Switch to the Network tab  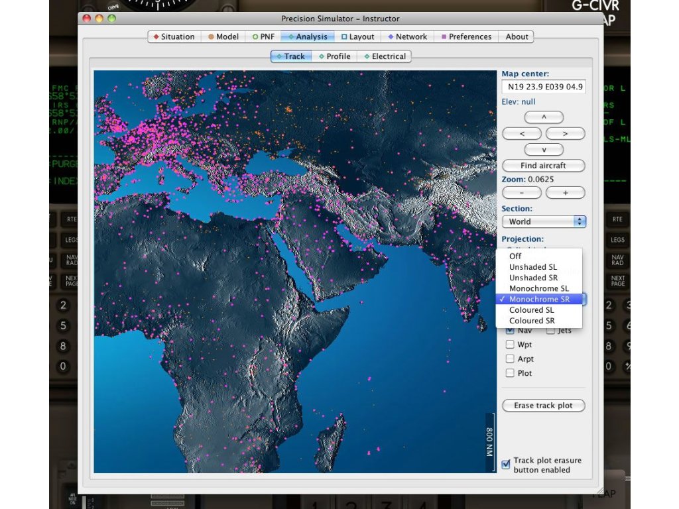pyautogui.click(x=408, y=37)
